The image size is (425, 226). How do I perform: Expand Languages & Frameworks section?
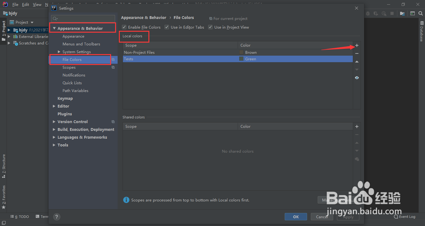54,137
